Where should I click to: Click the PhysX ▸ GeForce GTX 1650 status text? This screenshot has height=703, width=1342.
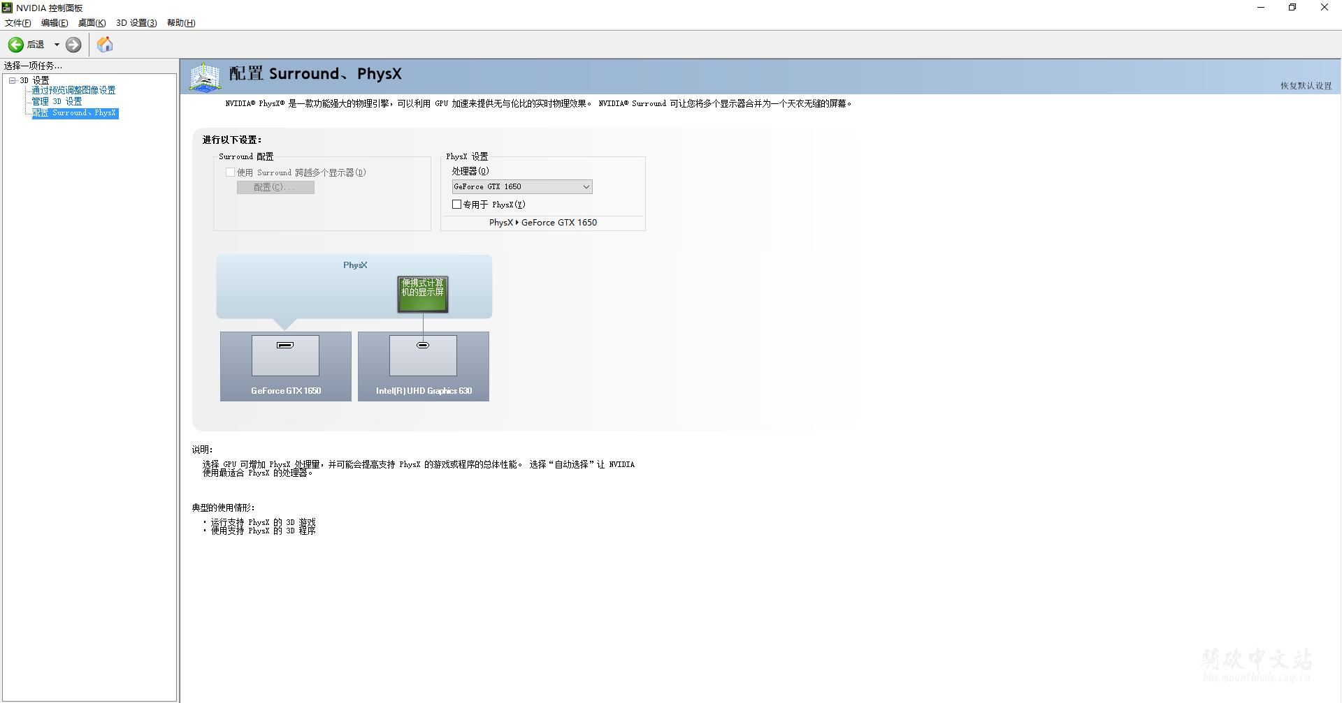coord(543,223)
